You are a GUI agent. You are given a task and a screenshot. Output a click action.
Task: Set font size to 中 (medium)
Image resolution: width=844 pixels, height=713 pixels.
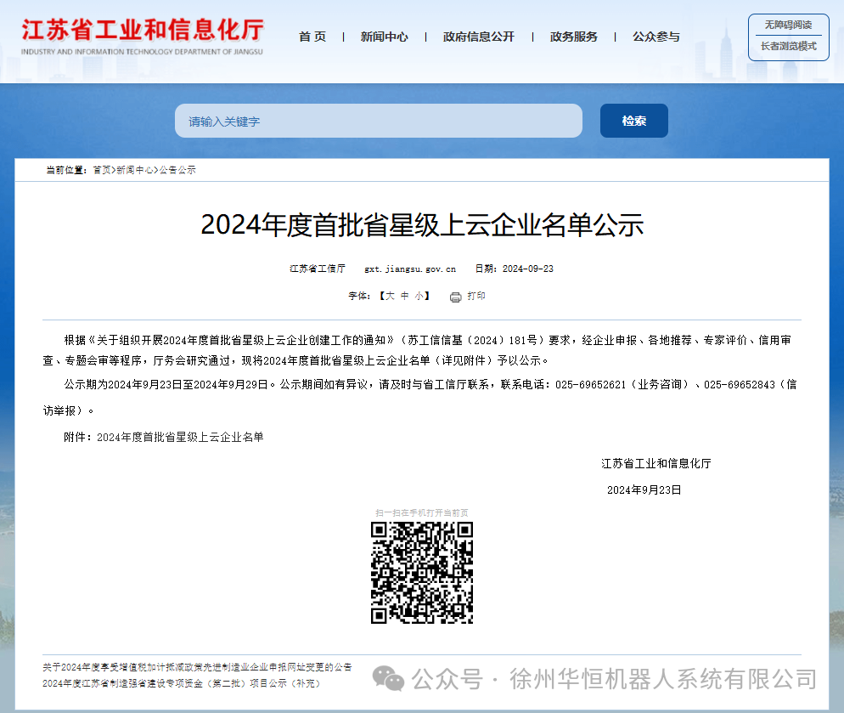[404, 297]
